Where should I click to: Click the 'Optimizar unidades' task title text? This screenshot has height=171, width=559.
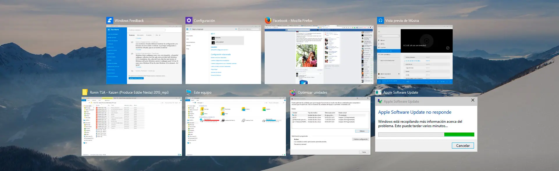coord(312,92)
